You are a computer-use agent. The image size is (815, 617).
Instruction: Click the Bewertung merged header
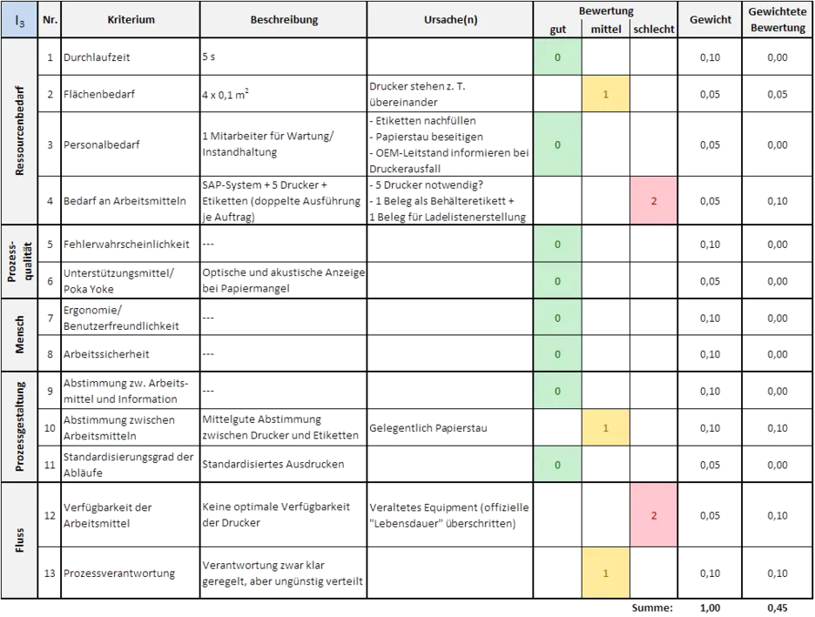point(605,10)
